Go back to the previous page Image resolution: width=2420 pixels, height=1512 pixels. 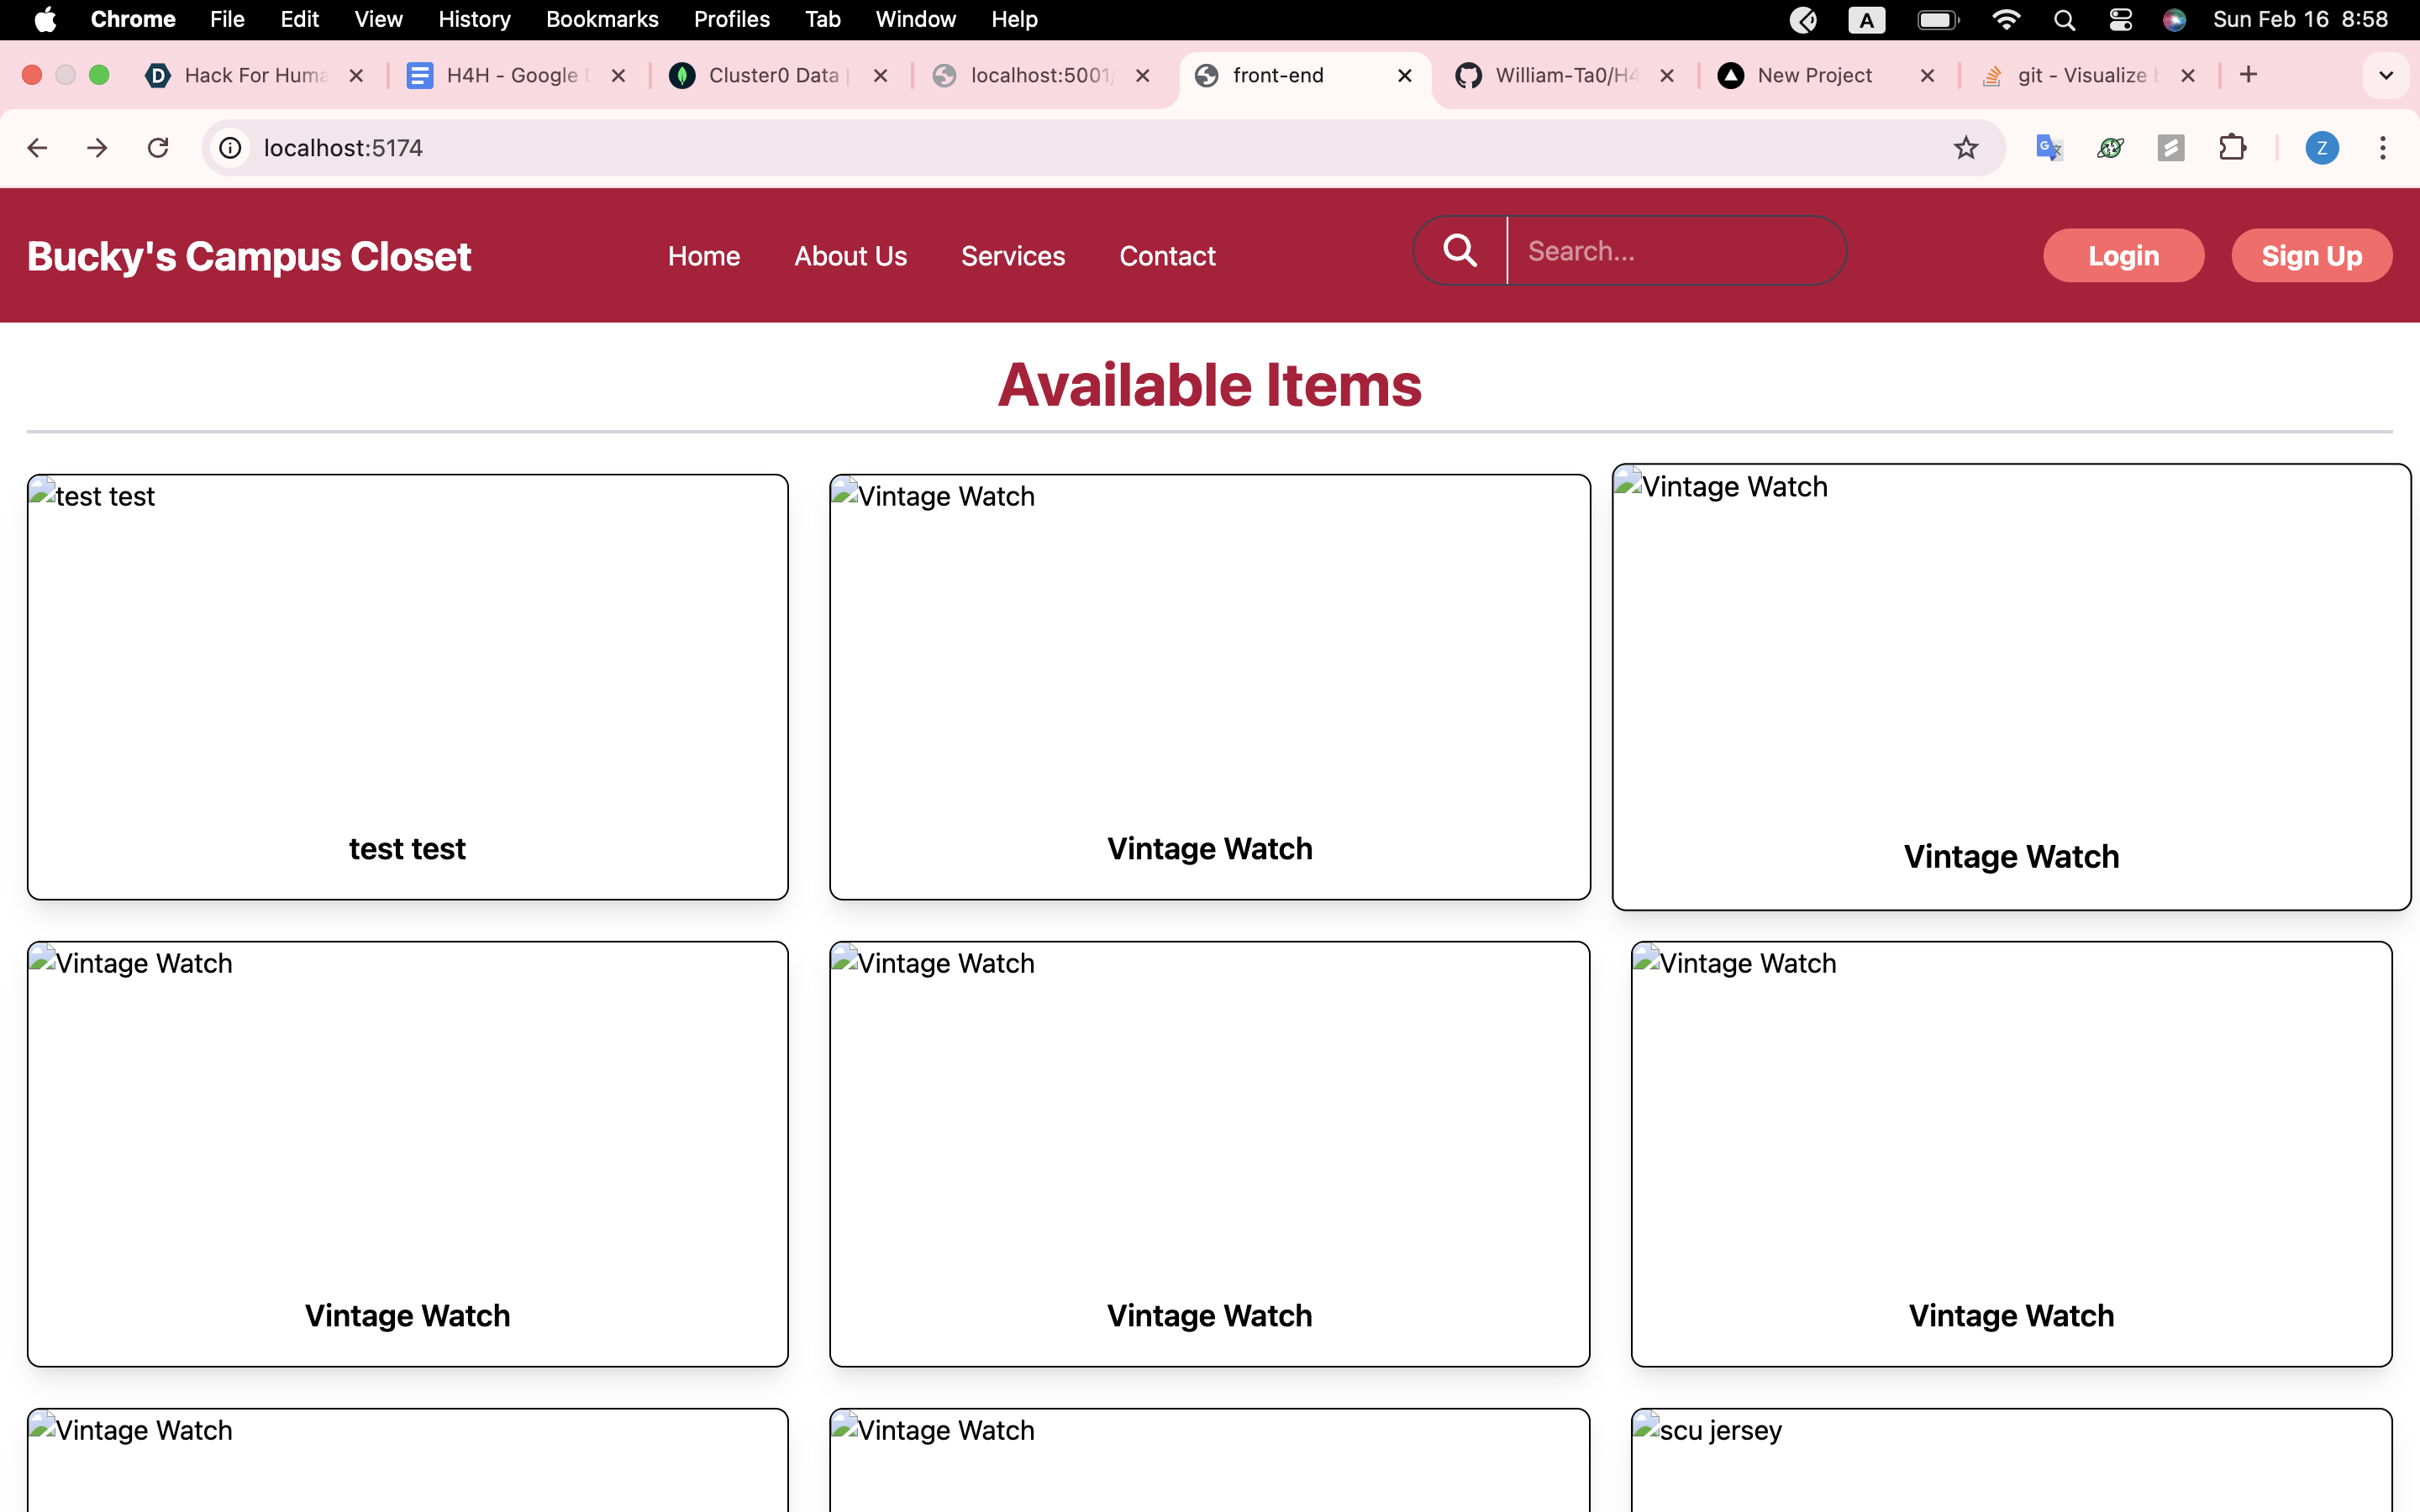[x=37, y=148]
